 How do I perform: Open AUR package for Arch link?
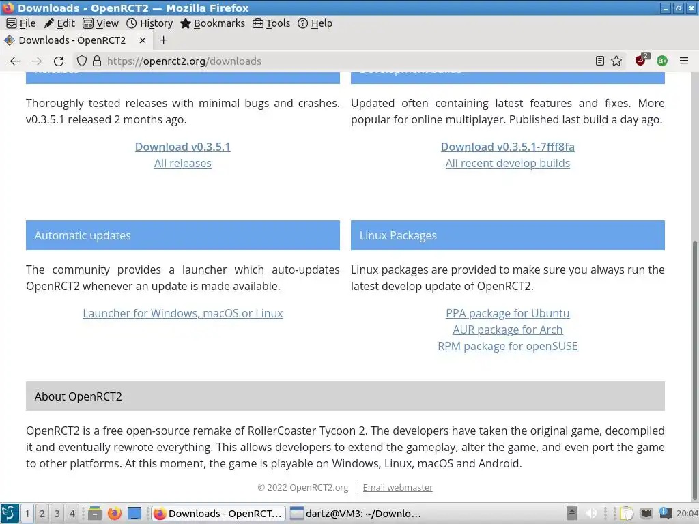click(x=508, y=330)
